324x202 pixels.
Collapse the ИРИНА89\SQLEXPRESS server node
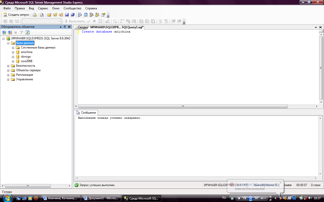[x=4, y=38]
